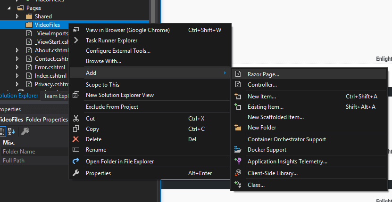Expand the Contact.cshtml node
The width and height of the screenshot is (392, 202).
pyautogui.click(x=17, y=59)
